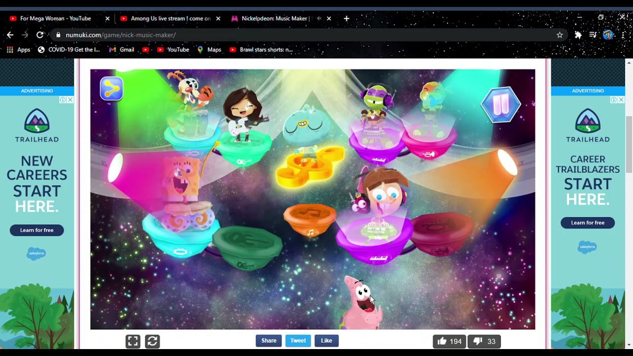633x356 pixels.
Task: Click the Trailhead logo in left ad
Action: (x=37, y=126)
